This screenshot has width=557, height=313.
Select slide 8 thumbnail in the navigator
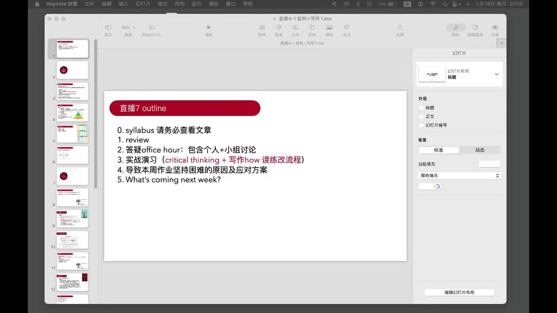[x=72, y=197]
